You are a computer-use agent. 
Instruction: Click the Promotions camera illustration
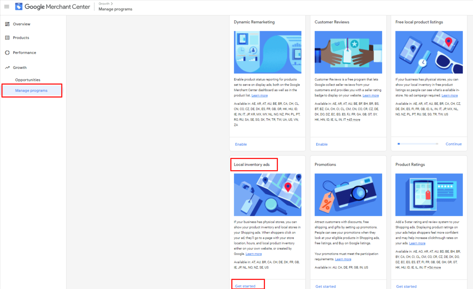(x=348, y=195)
